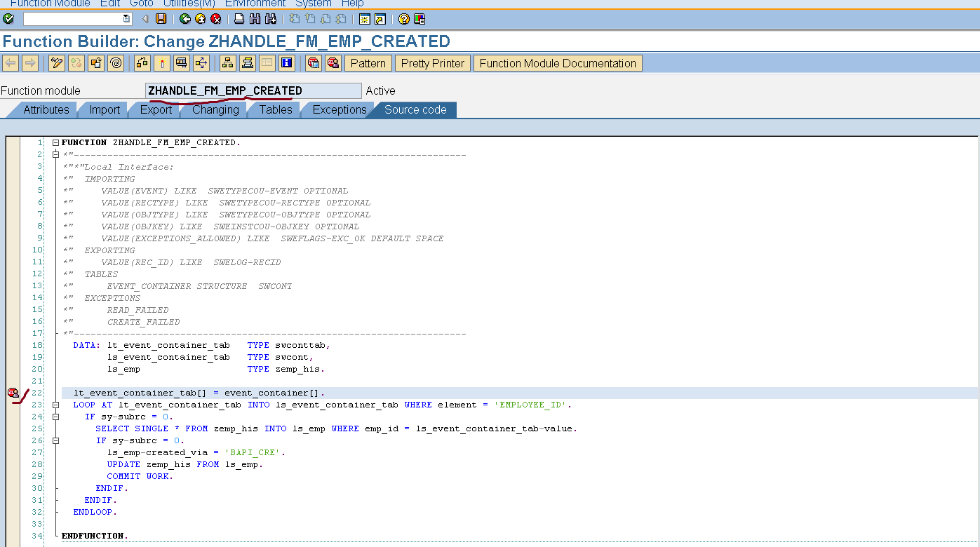The height and width of the screenshot is (547, 980).
Task: Open the Exceptions tab
Action: click(339, 109)
